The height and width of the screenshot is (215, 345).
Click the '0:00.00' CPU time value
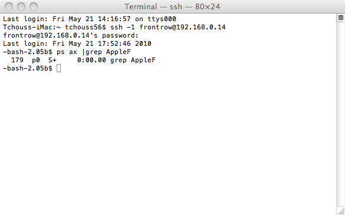(91, 60)
